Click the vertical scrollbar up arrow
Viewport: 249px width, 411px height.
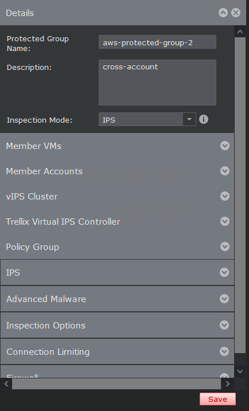pos(240,32)
